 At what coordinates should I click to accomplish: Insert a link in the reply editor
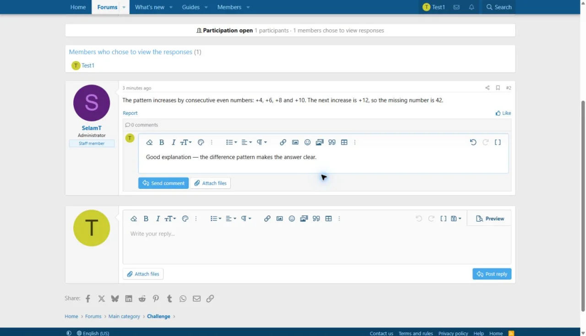tap(267, 219)
